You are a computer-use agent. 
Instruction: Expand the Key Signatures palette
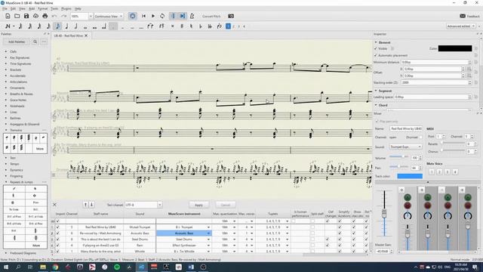click(6, 57)
